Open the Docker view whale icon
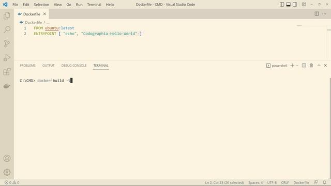Viewport: 331px width, 186px height. coord(7,86)
